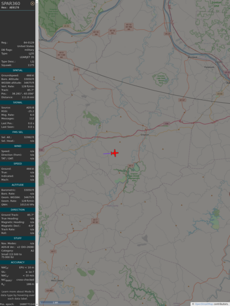Click the US 23 highway shield

(x=168, y=34)
